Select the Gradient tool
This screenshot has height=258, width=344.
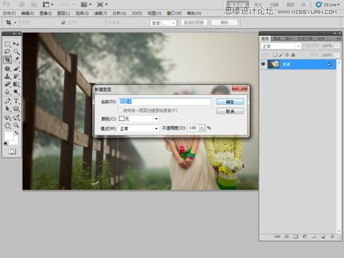[x=16, y=84]
